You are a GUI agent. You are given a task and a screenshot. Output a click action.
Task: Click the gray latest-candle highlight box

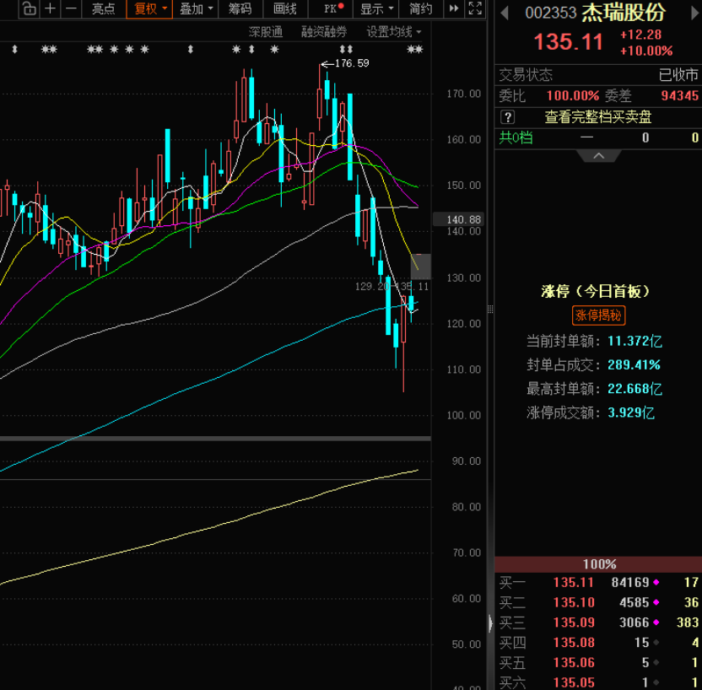click(x=421, y=267)
